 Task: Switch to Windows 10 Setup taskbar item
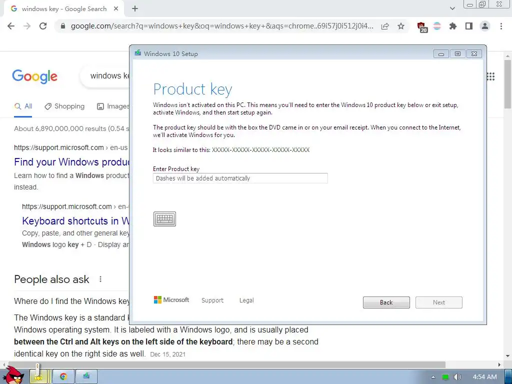coord(86,377)
